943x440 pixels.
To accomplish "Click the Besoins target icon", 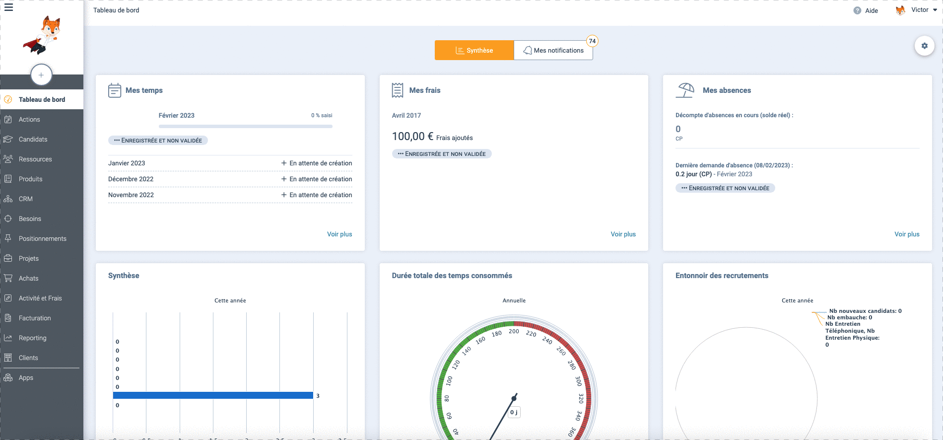I will [x=8, y=219].
